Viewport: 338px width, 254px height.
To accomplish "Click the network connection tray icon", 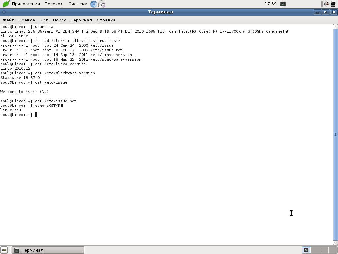I will click(333, 4).
